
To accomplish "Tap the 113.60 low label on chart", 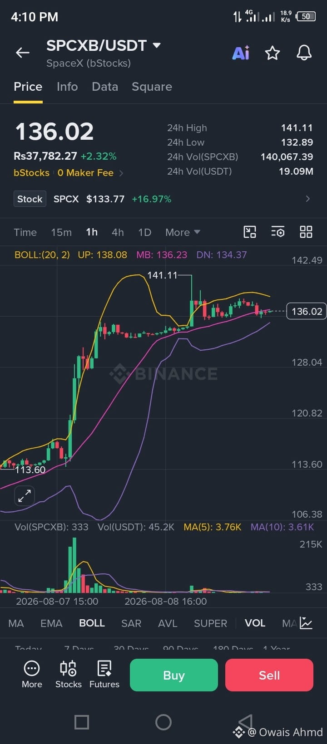I will [30, 470].
